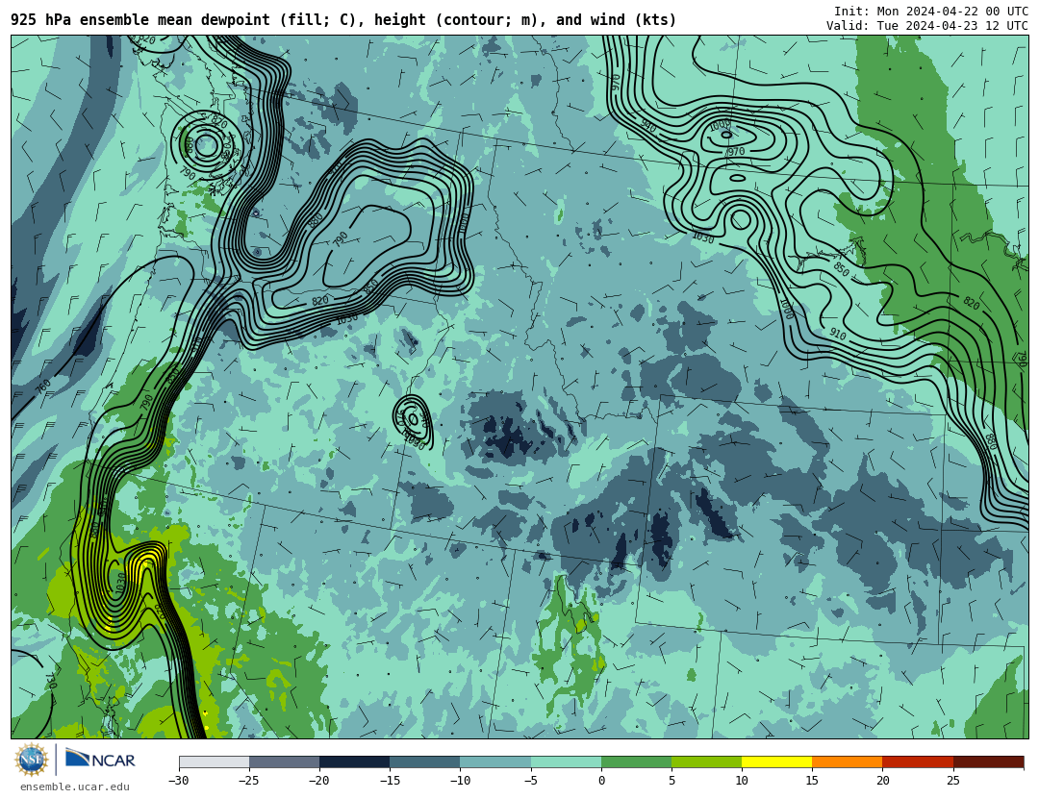Click the colorbar label -10
The height and width of the screenshot is (799, 1039).
coord(460,781)
